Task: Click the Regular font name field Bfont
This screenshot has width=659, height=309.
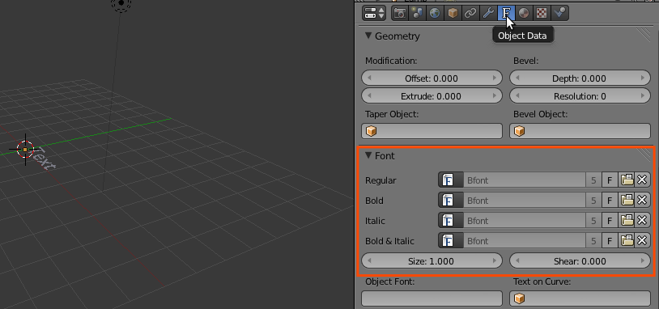Action: click(x=524, y=180)
